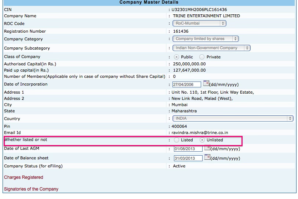This screenshot has height=199, width=298.
Task: Expand Company Subcategory dropdown
Action: tap(211, 48)
